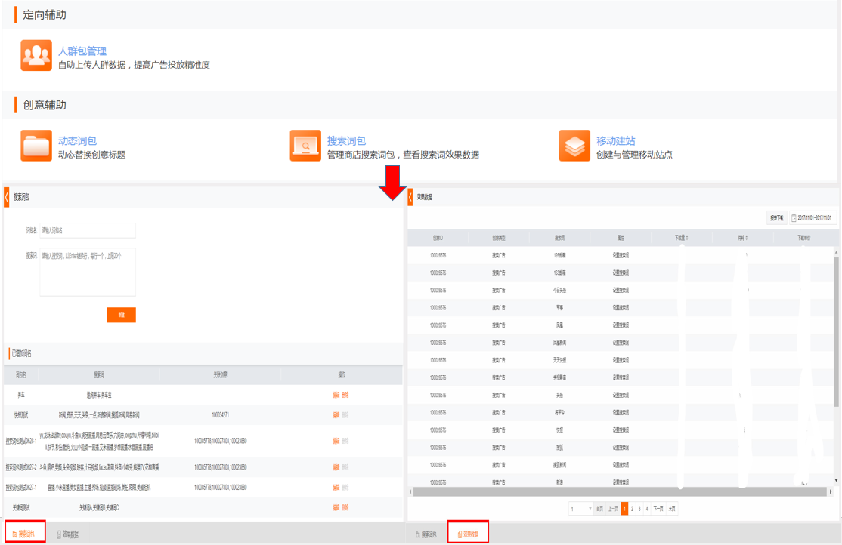Open the date range picker 2017/11/01
The image size is (842, 545).
(813, 217)
